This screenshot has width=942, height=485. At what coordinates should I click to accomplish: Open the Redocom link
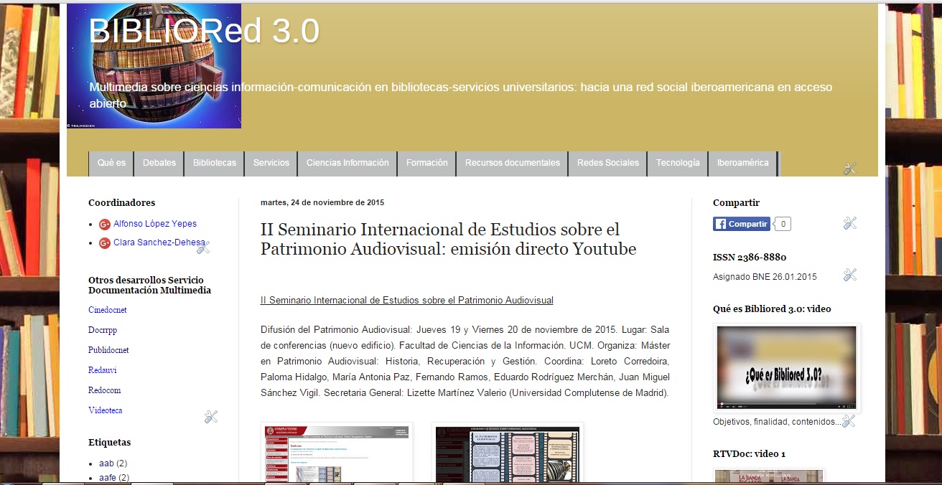[105, 390]
